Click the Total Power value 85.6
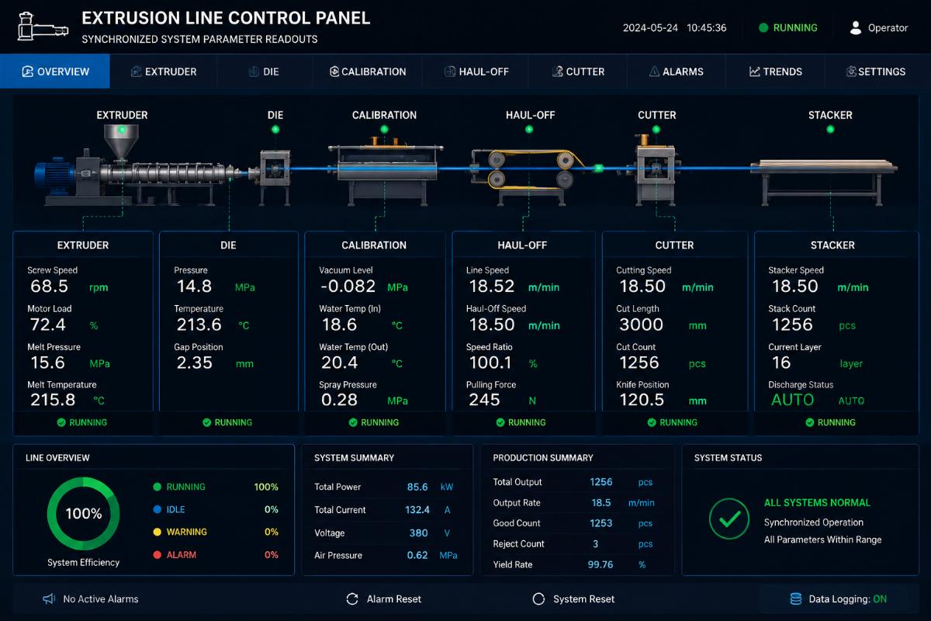The image size is (931, 621). (x=417, y=487)
